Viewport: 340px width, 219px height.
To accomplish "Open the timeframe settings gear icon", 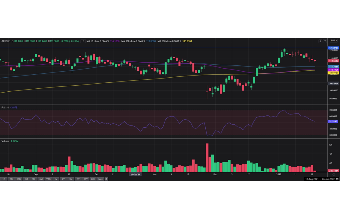I will [x=106, y=179].
